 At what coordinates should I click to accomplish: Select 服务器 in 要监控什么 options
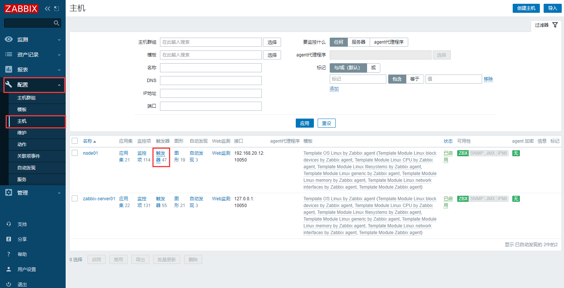click(358, 42)
